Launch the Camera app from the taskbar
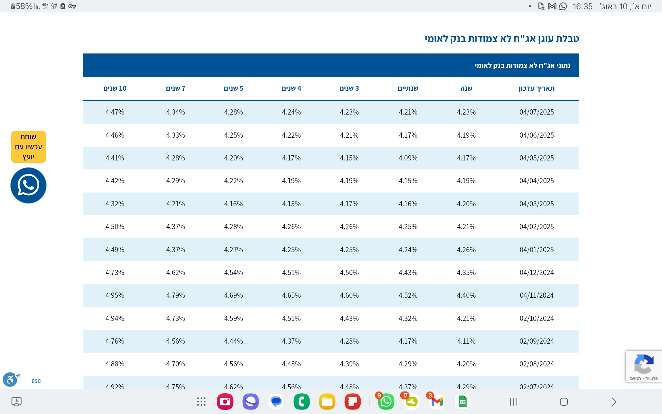The width and height of the screenshot is (662, 414). pos(225,402)
